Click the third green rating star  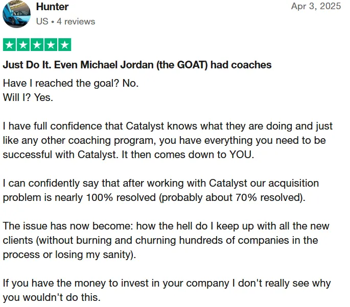click(x=37, y=45)
